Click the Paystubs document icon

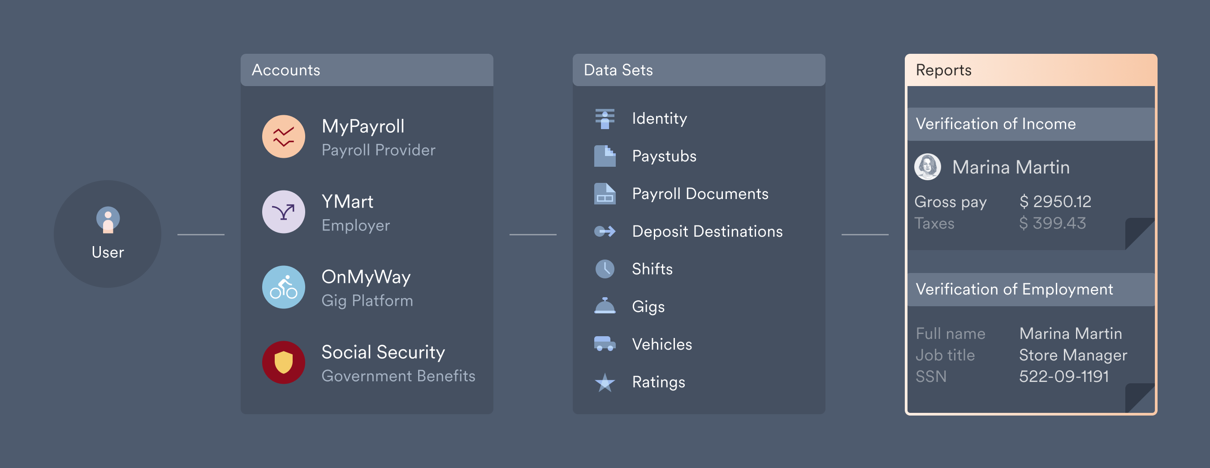[x=605, y=156]
